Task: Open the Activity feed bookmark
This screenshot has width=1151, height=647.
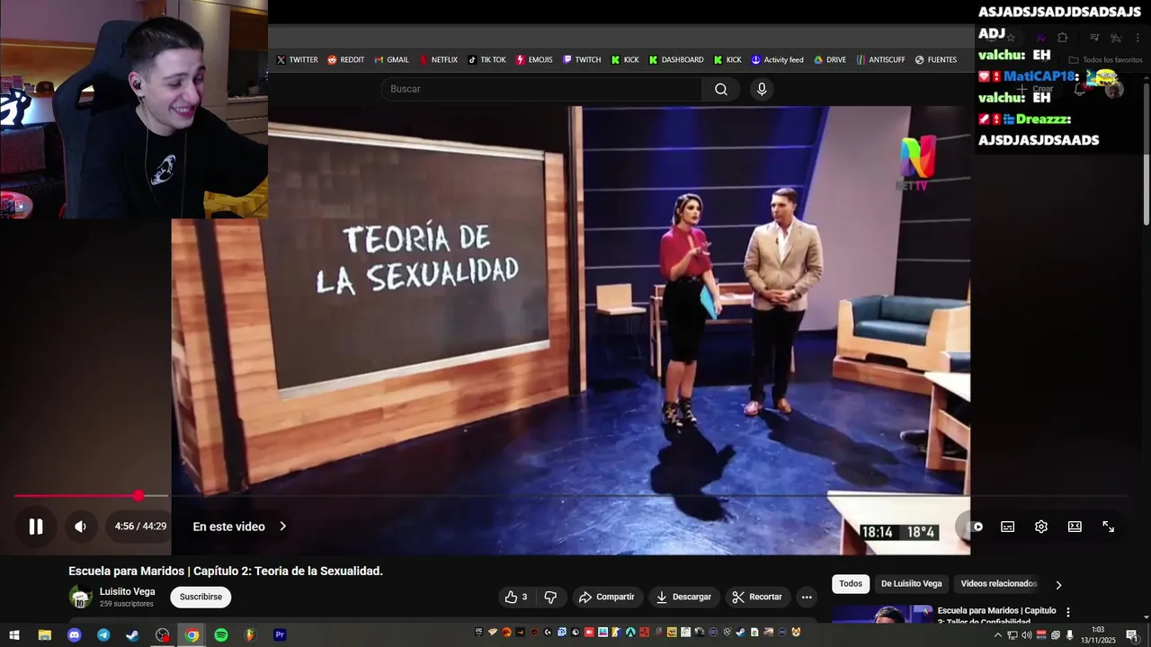Action: click(x=777, y=60)
